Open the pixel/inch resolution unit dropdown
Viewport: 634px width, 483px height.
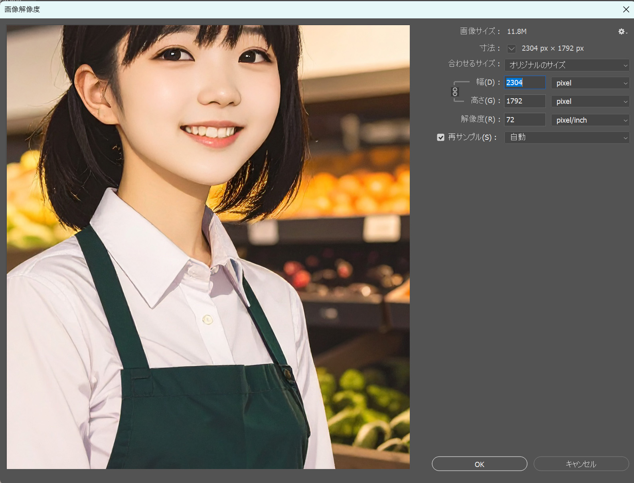click(590, 120)
